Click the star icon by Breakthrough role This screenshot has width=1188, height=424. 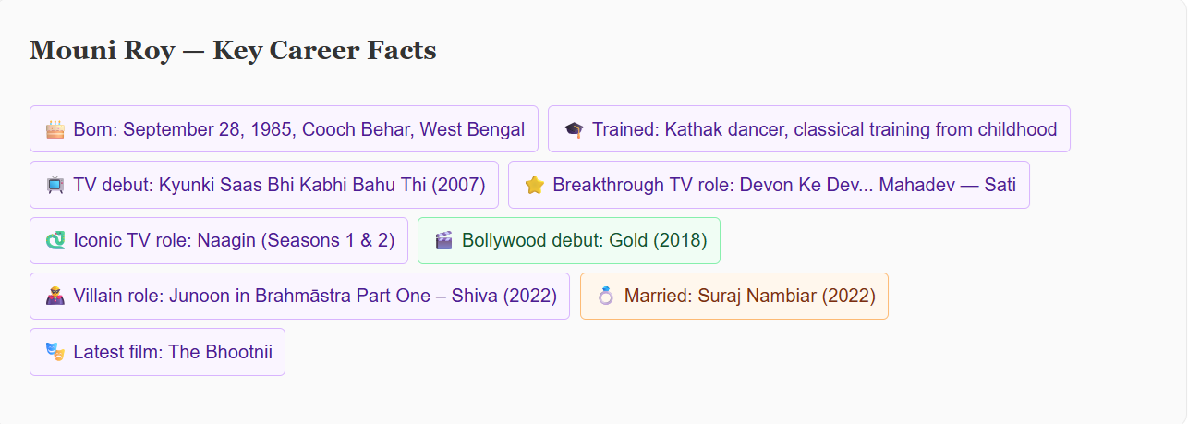534,185
